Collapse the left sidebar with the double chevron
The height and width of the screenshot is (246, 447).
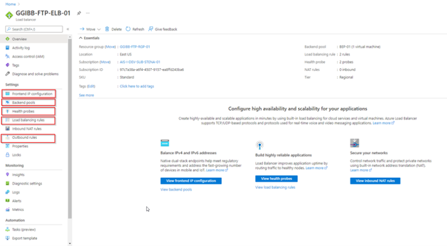[68, 29]
